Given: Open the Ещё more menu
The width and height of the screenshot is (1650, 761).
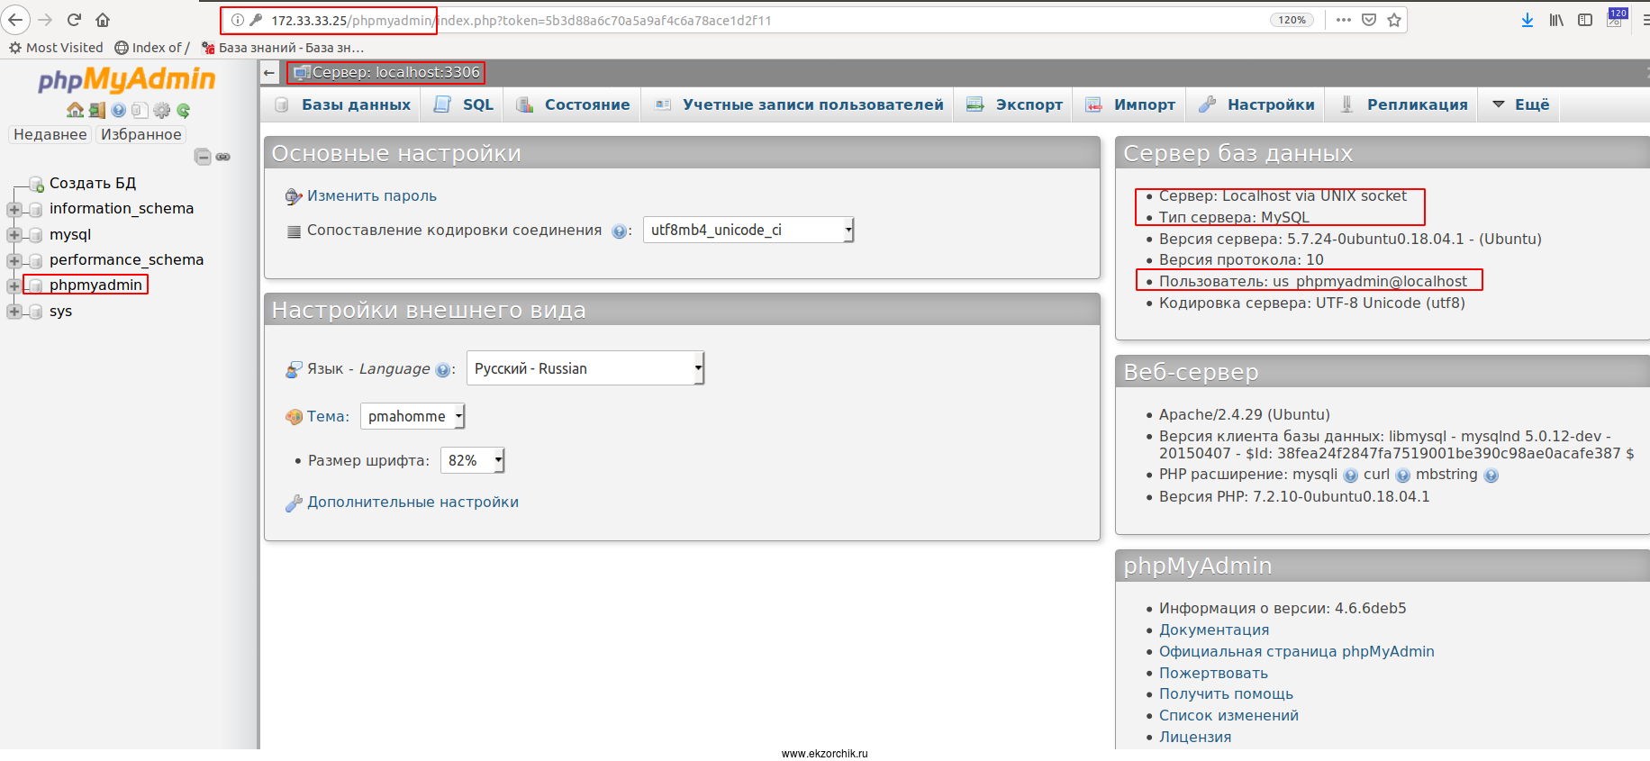Looking at the screenshot, I should pos(1521,104).
